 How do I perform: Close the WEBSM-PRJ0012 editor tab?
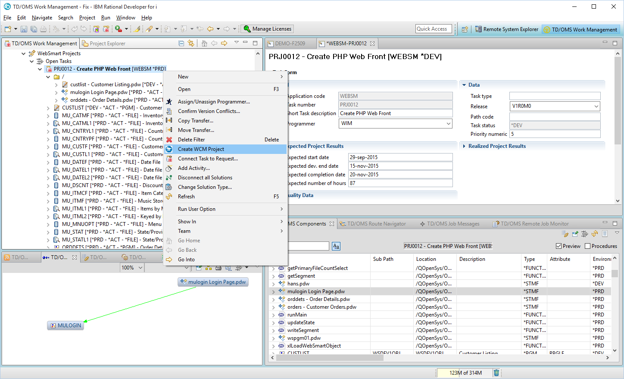(372, 43)
